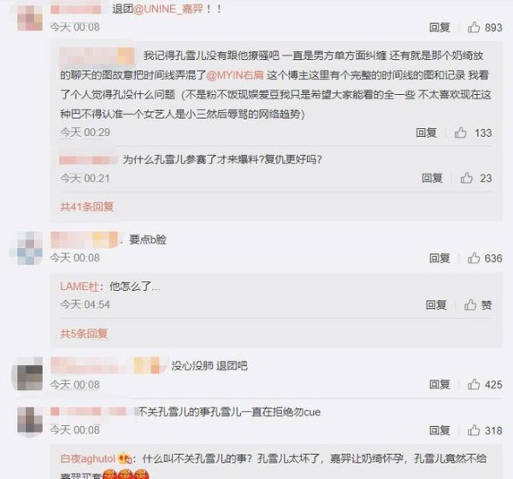Like the comment with 318 likes

485,430
